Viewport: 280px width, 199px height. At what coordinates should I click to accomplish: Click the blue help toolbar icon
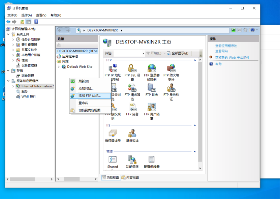tap(36, 22)
